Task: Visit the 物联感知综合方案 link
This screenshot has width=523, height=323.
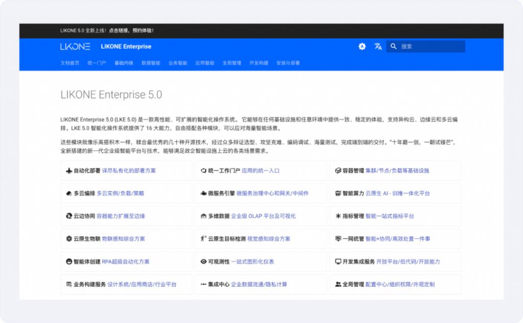Action: [124, 239]
